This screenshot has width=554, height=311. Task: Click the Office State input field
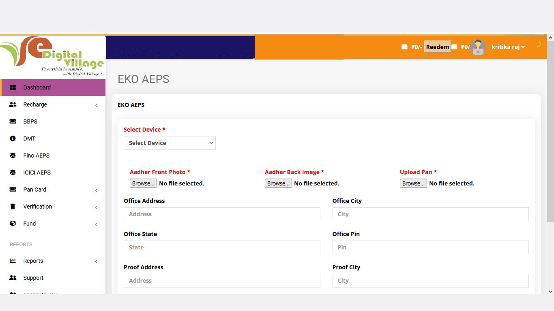(x=222, y=247)
